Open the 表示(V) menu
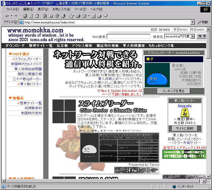Screen dimensions: 212x190 43,9
